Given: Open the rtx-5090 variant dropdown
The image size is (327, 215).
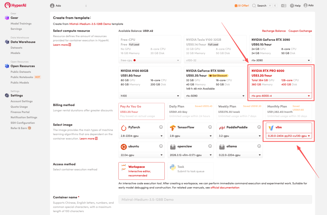Looking at the screenshot, I should 215,96.
